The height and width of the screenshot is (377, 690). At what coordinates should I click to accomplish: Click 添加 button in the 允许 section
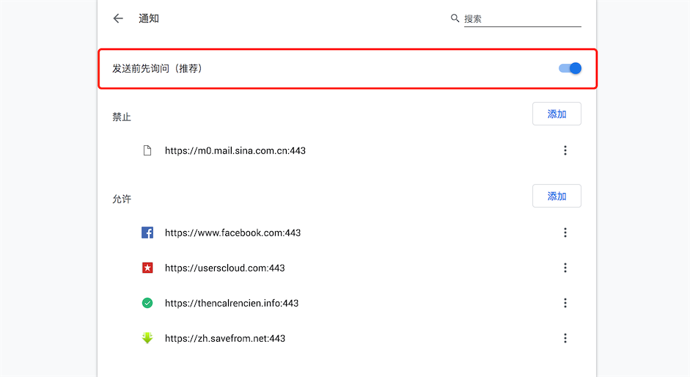click(x=557, y=196)
